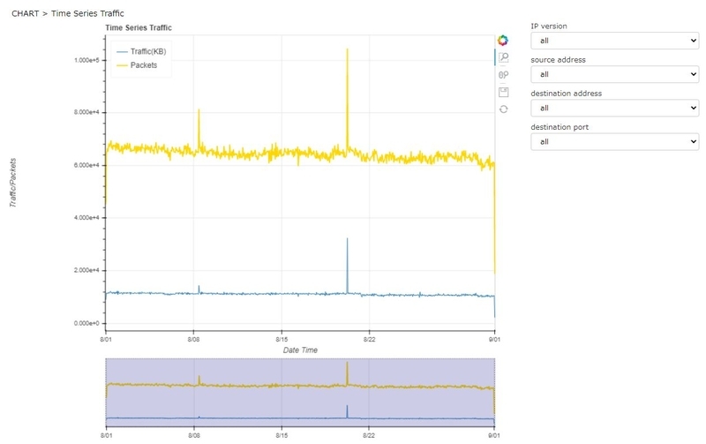
Task: Click Time Series Traffic breadcrumb item
Action: (87, 13)
